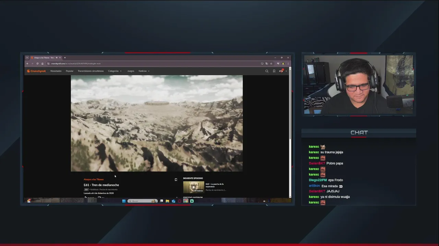The image size is (439, 246).
Task: Open the Popular menu item
Action: coord(70,71)
